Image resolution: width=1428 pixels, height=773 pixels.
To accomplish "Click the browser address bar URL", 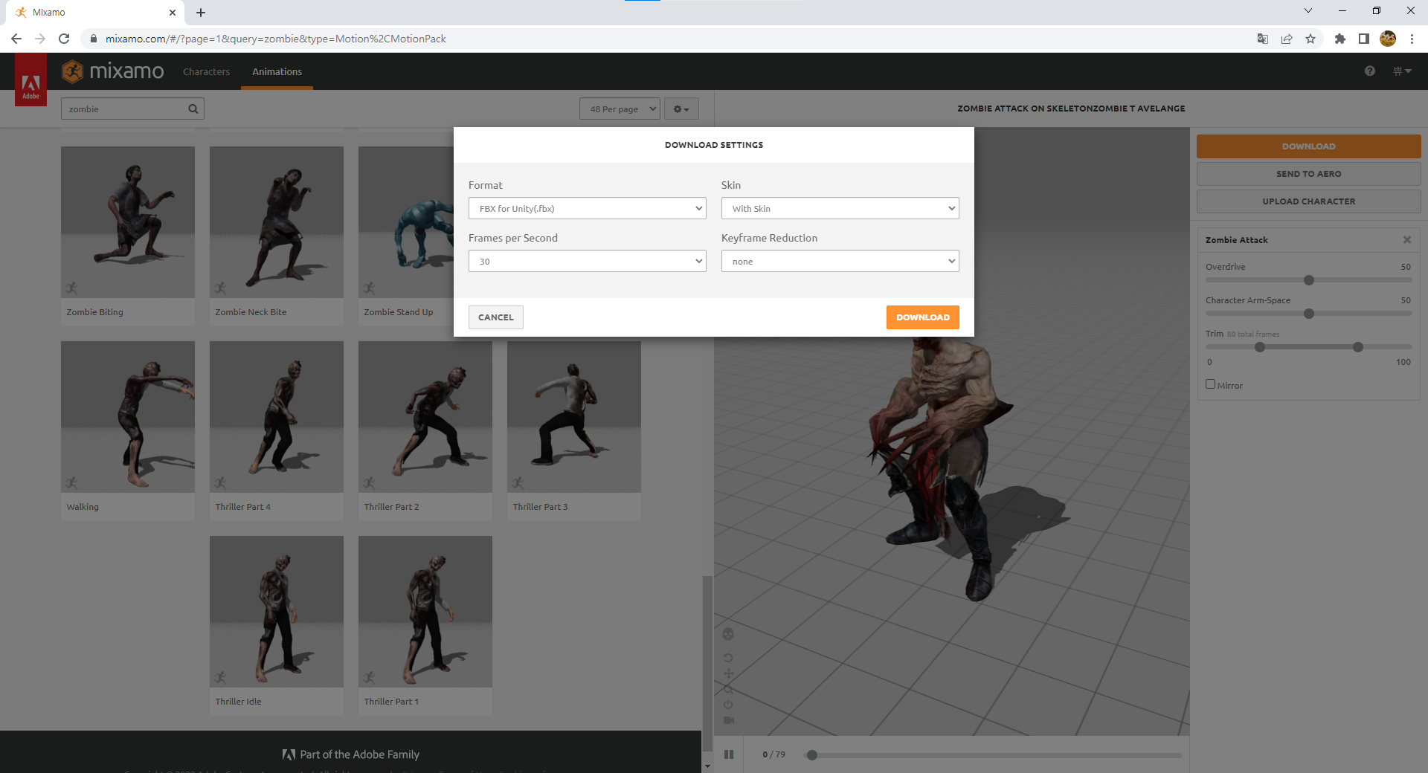I will click(x=275, y=39).
